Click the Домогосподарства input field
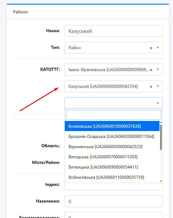Screen dimensions: 173x218 tap(113, 215)
